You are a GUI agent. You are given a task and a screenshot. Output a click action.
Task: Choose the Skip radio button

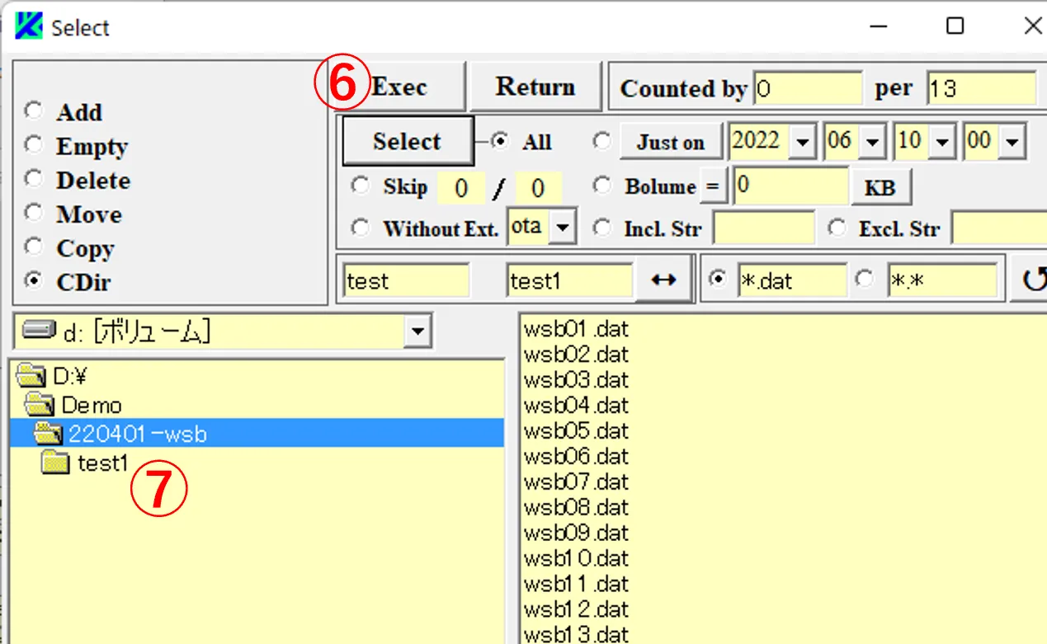(x=361, y=186)
